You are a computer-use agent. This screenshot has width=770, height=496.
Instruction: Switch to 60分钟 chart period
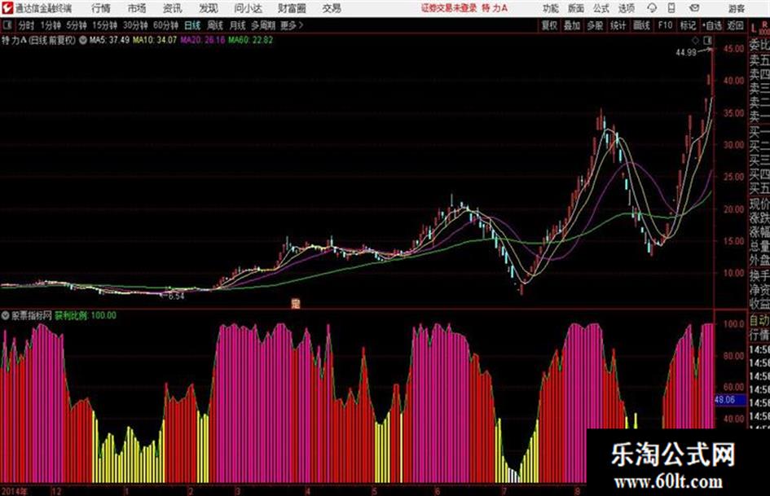click(165, 25)
